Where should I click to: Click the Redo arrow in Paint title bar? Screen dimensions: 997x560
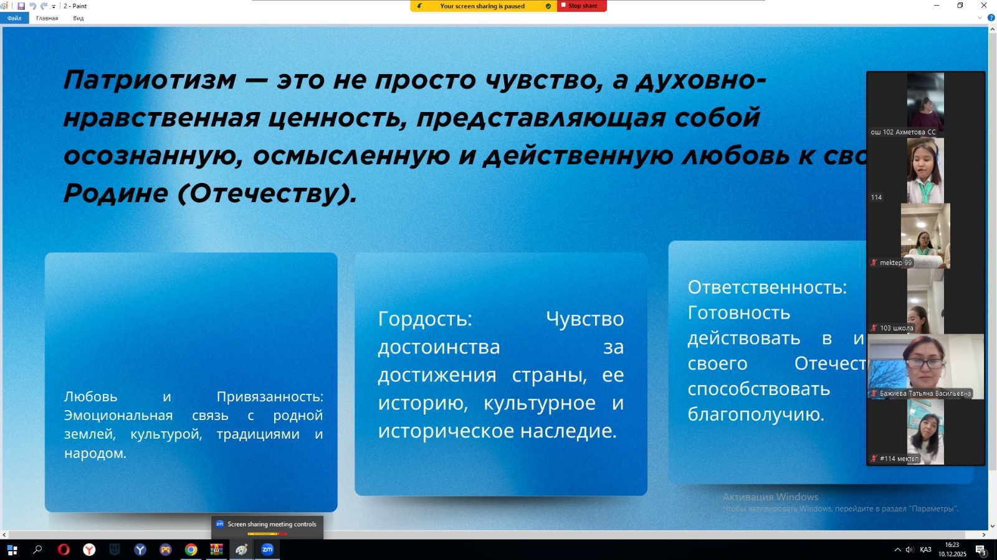44,6
